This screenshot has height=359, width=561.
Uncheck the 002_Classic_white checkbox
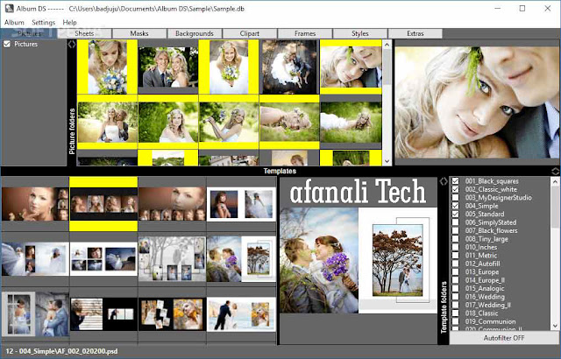coord(455,189)
